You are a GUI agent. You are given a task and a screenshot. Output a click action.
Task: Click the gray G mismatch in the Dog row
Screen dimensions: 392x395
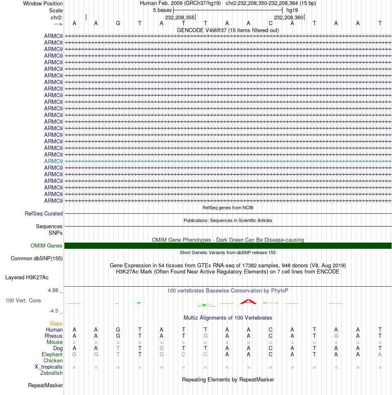162,348
